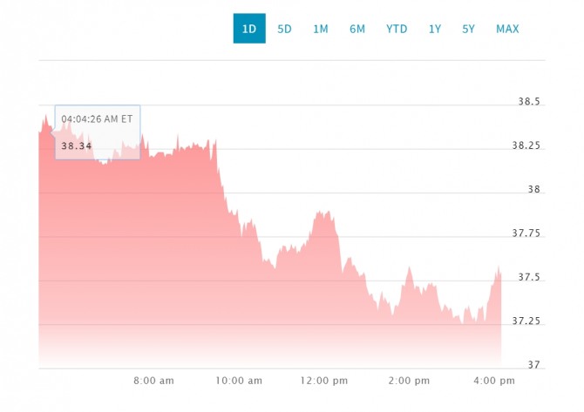Switch to the 5D range tab
Viewport: 584px width, 412px height.
tap(285, 29)
